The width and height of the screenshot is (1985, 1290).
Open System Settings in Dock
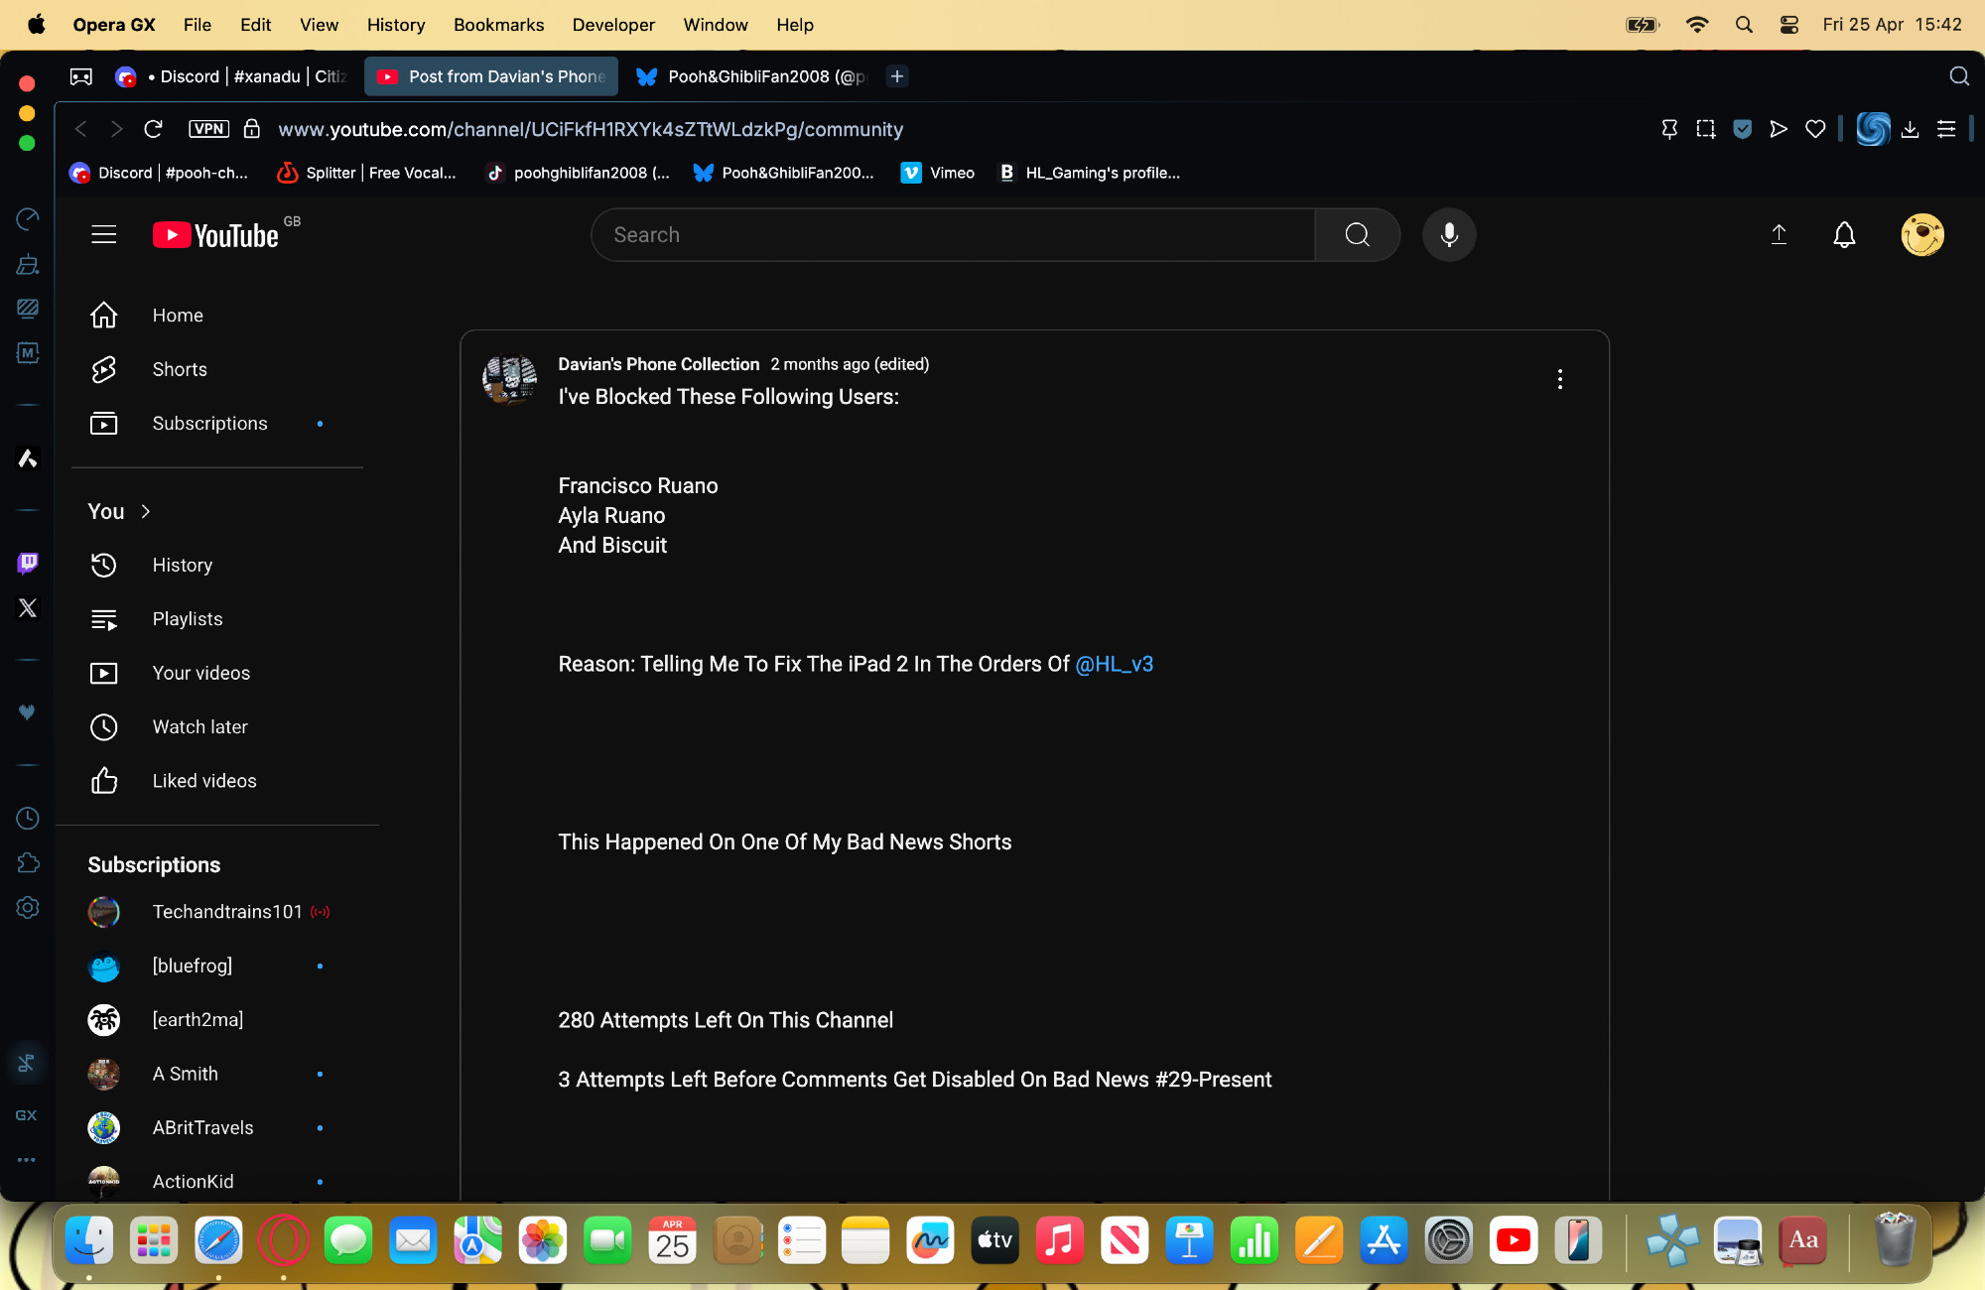(1448, 1240)
